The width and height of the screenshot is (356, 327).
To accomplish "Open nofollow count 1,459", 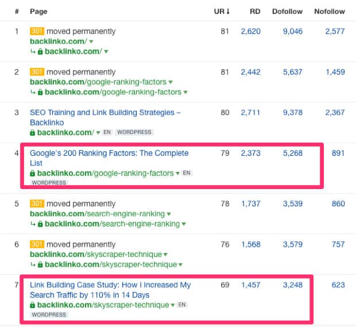I will point(335,72).
